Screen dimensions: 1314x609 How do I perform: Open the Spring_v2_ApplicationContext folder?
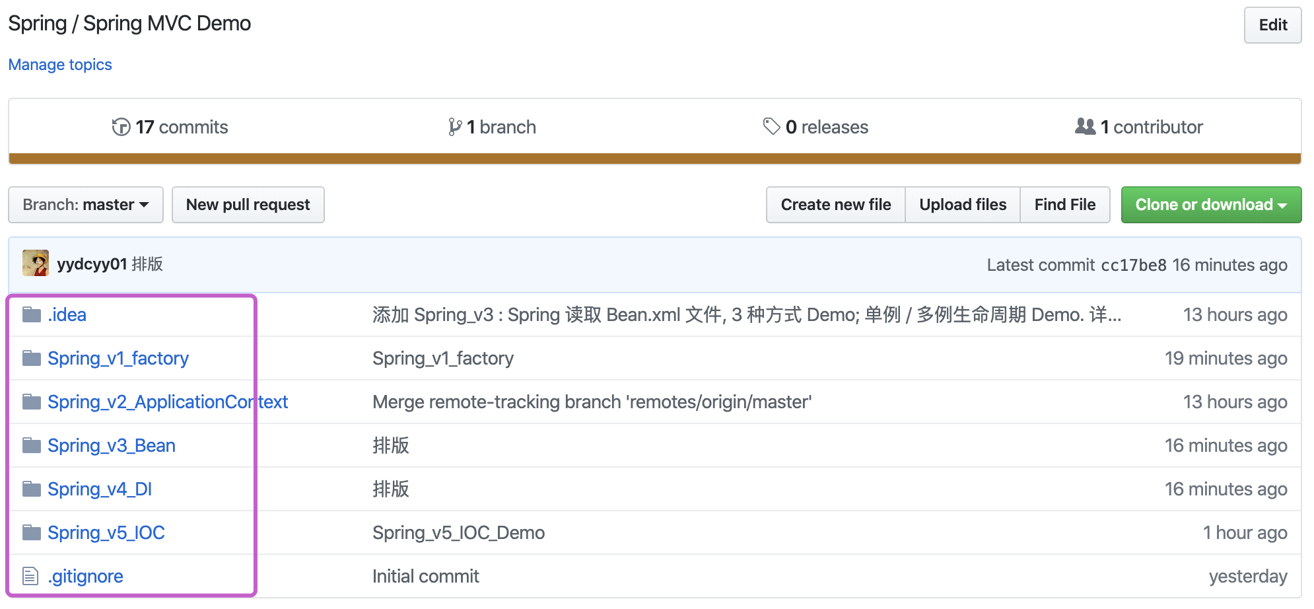coord(168,401)
